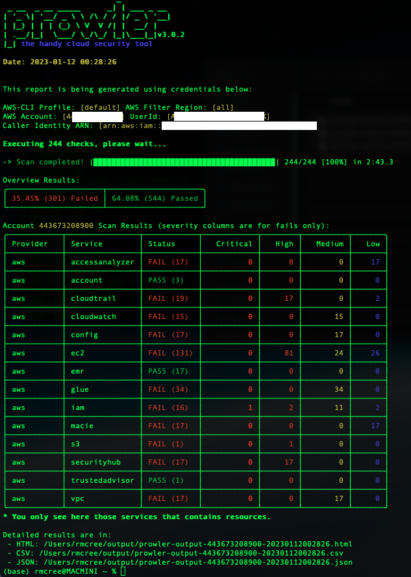411x577 pixels.
Task: Click the 'Low' column header
Action: coord(373,244)
